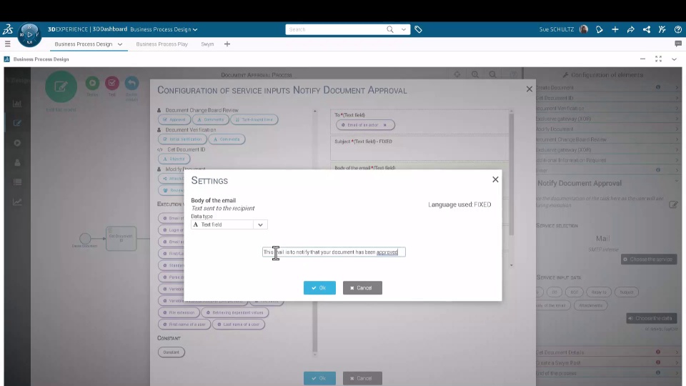Click the blue undo icon

pos(131,83)
